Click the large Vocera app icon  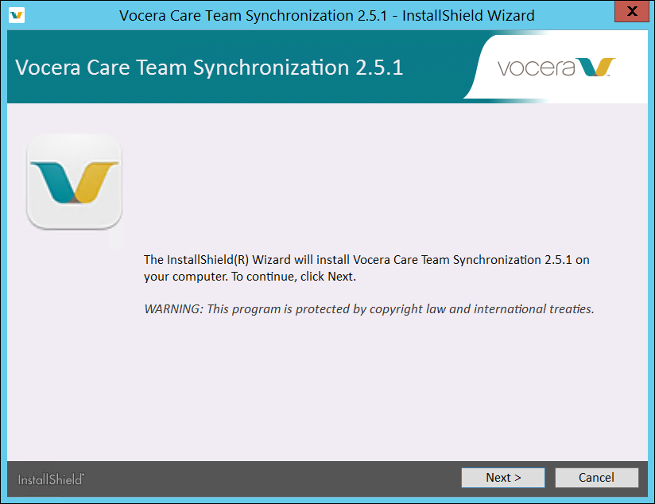point(75,182)
